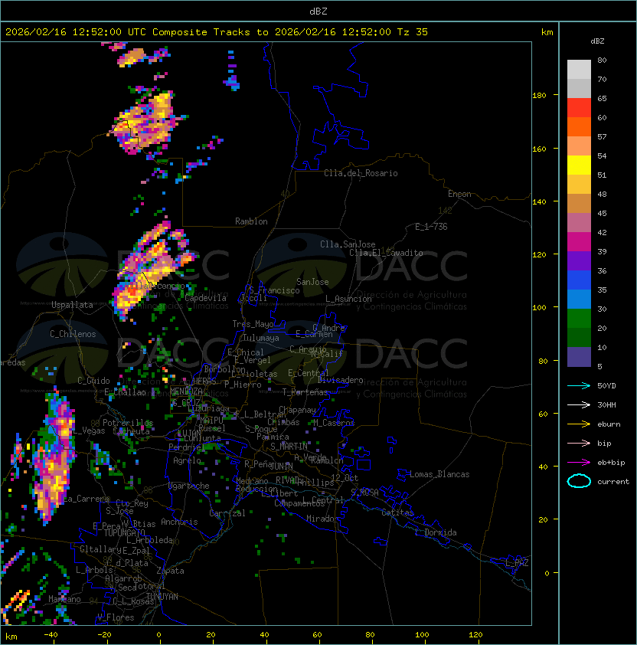
Task: Click the 'E_1-736' map label
Action: (431, 227)
